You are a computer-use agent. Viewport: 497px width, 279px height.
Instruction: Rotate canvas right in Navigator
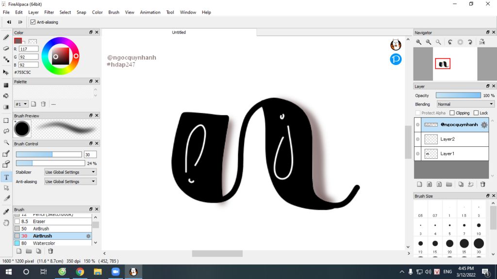470,42
